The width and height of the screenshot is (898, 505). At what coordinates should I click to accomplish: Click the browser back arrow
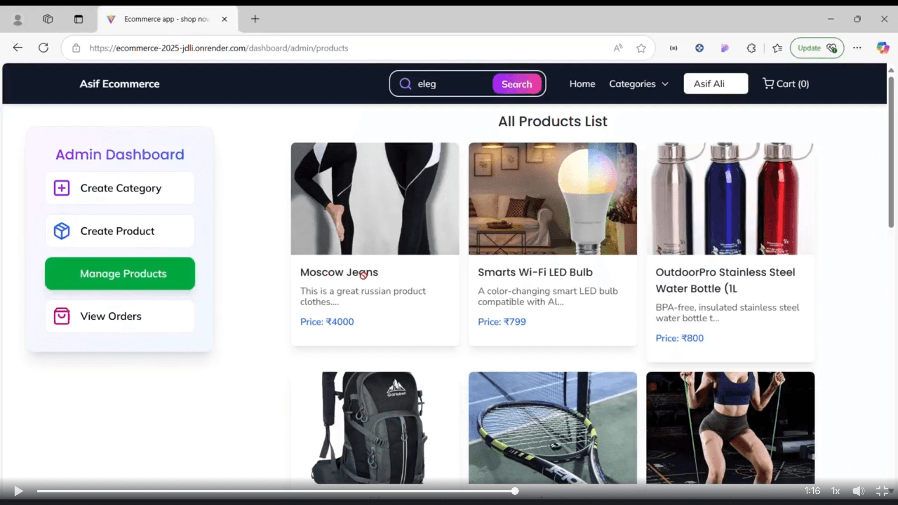click(18, 48)
